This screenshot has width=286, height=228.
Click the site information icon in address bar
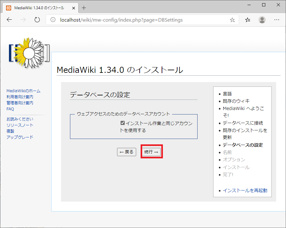click(53, 20)
